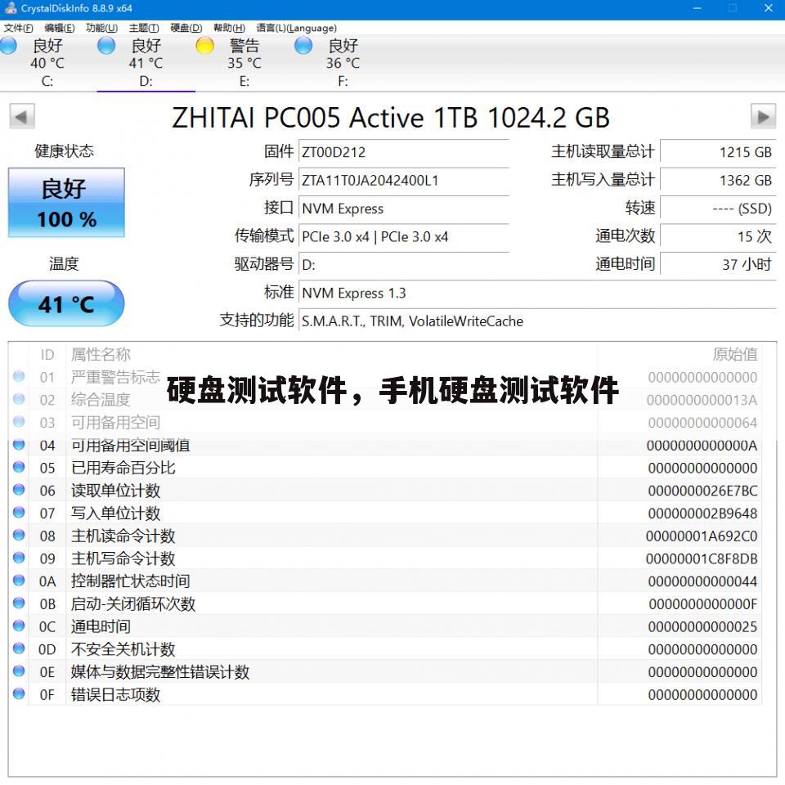Click the 属性名称 column header
Viewport: 785px width, 785px height.
click(x=101, y=354)
